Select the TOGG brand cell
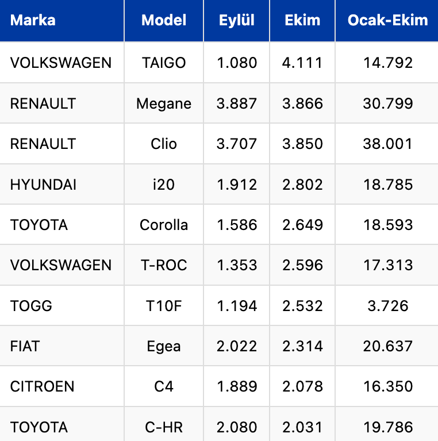 point(31,306)
